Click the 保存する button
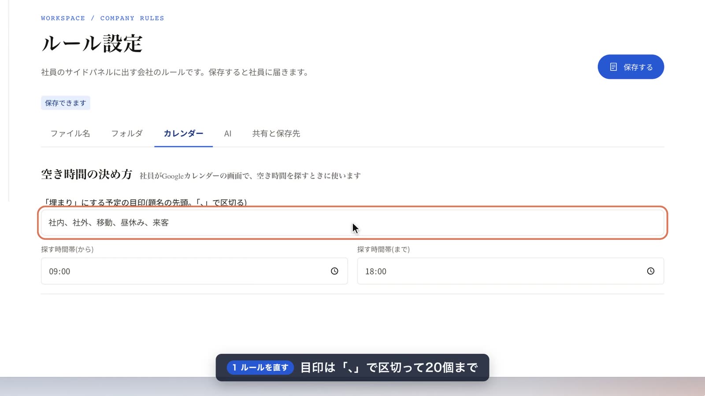The width and height of the screenshot is (705, 396). [631, 67]
